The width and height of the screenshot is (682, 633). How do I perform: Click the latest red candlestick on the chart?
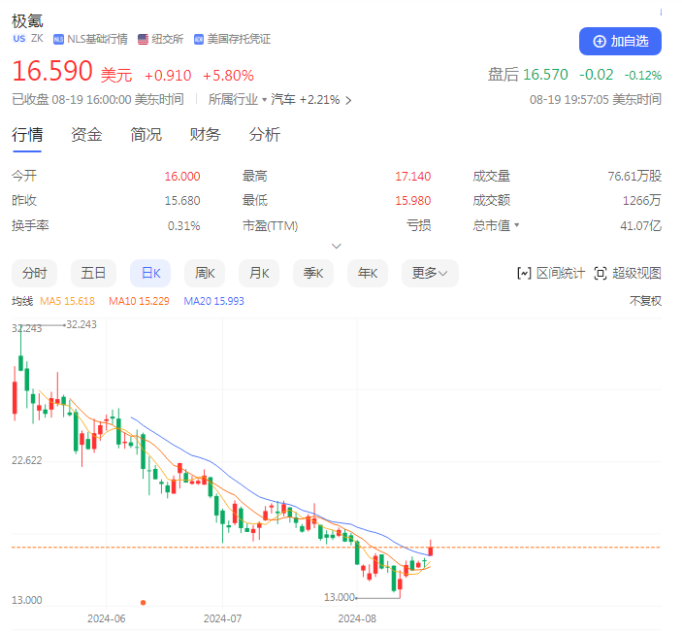tap(431, 550)
